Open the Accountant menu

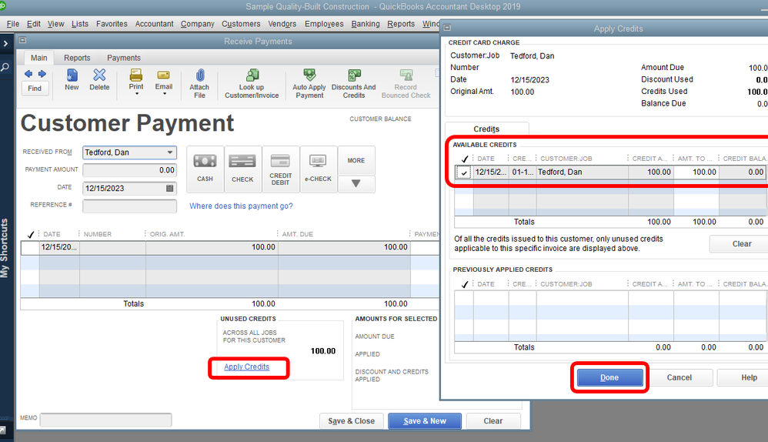coord(154,24)
